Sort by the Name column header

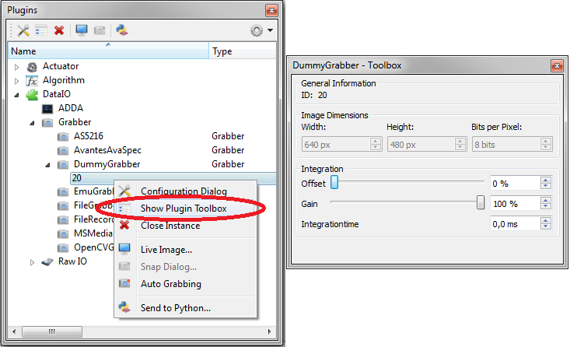[108, 51]
